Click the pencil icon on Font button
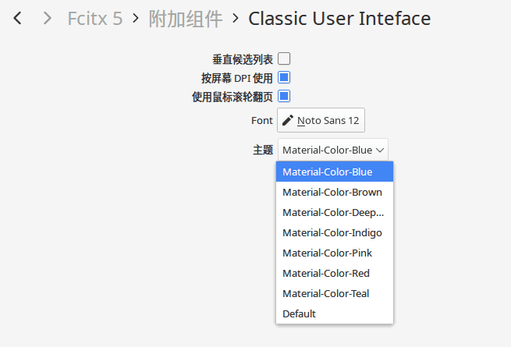The height and width of the screenshot is (347, 511). 288,120
